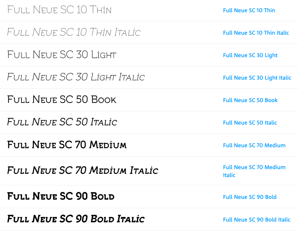Select the 50 Book font preview sample

pos(62,99)
